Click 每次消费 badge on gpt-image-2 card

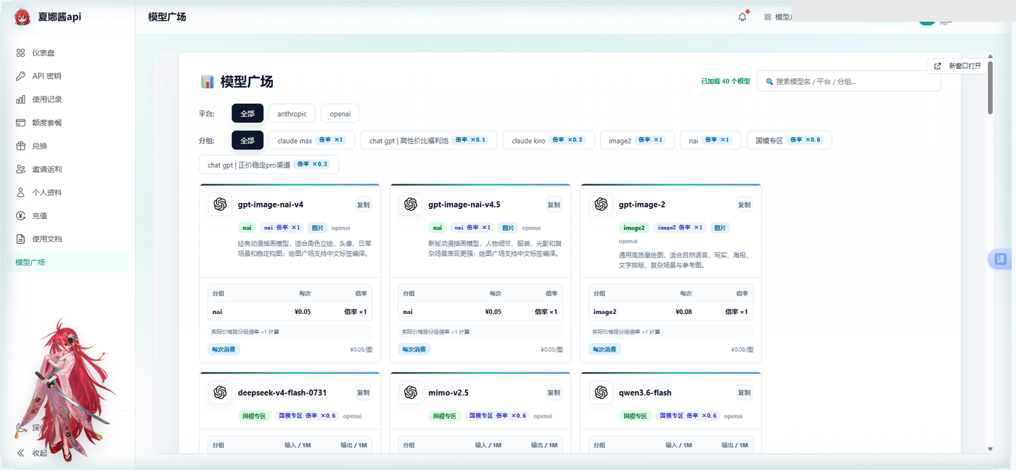coord(605,349)
